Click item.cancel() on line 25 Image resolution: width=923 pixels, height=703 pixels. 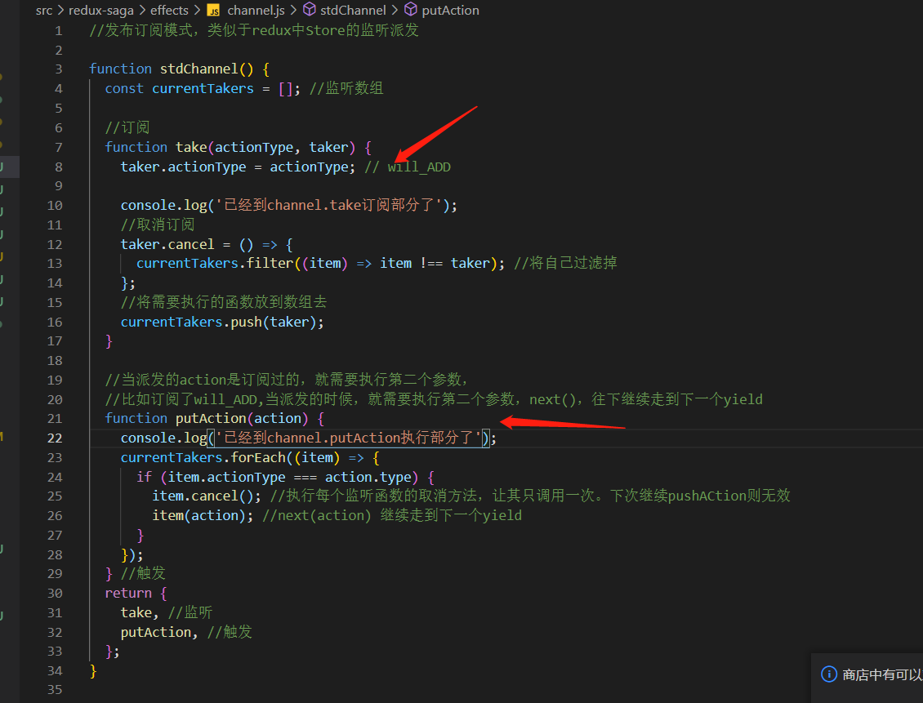pos(203,496)
